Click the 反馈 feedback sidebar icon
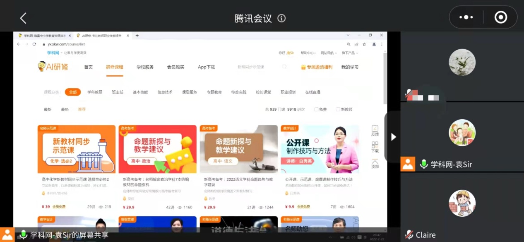 point(375,131)
